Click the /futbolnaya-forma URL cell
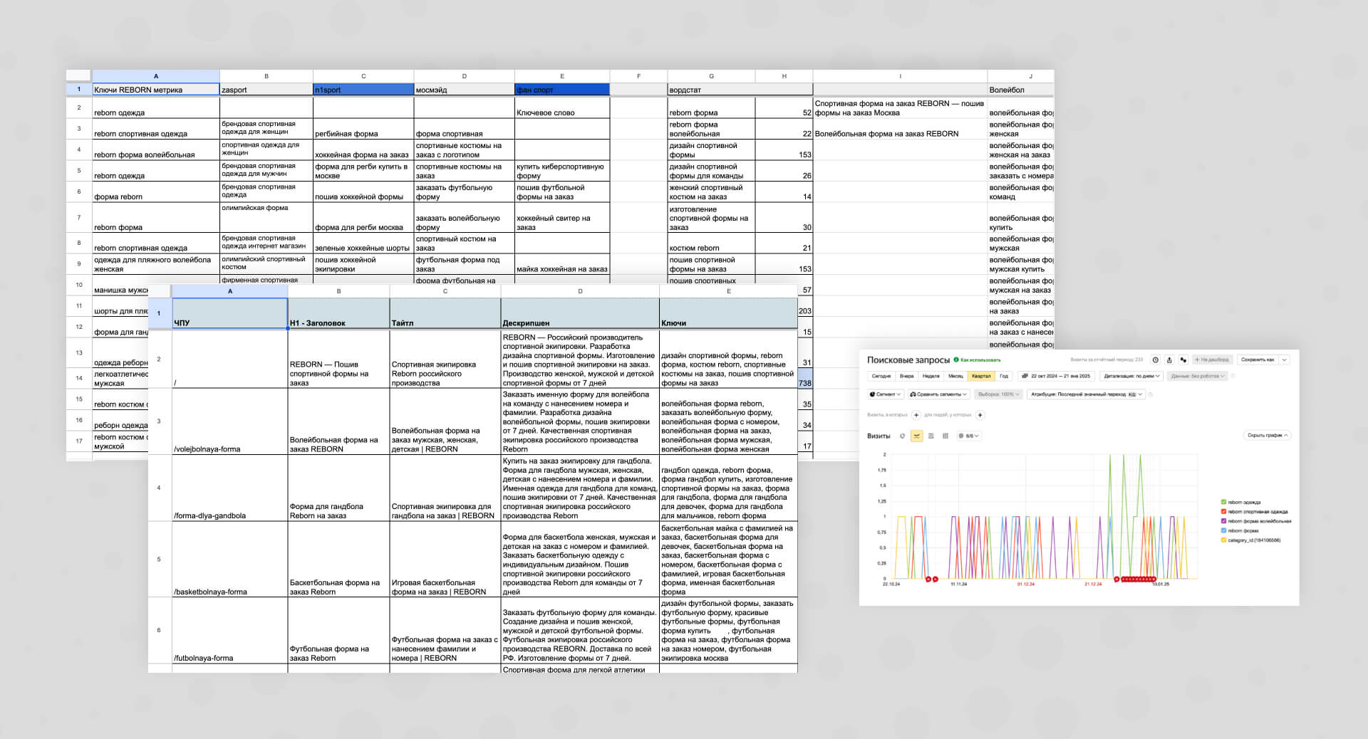The image size is (1368, 739). (x=230, y=631)
